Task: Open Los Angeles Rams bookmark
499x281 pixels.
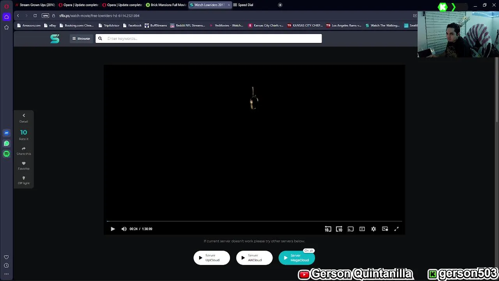Action: (x=344, y=26)
